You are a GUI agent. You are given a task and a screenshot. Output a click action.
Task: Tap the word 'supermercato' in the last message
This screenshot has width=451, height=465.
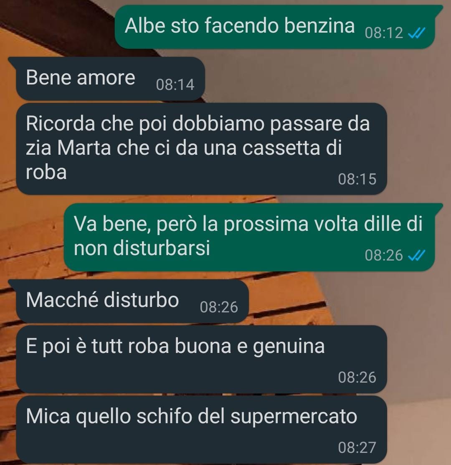coord(294,417)
